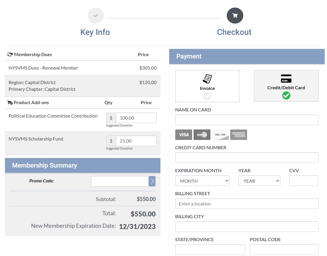This screenshot has height=256, width=327.
Task: Go to the Checkout step
Action: click(234, 32)
